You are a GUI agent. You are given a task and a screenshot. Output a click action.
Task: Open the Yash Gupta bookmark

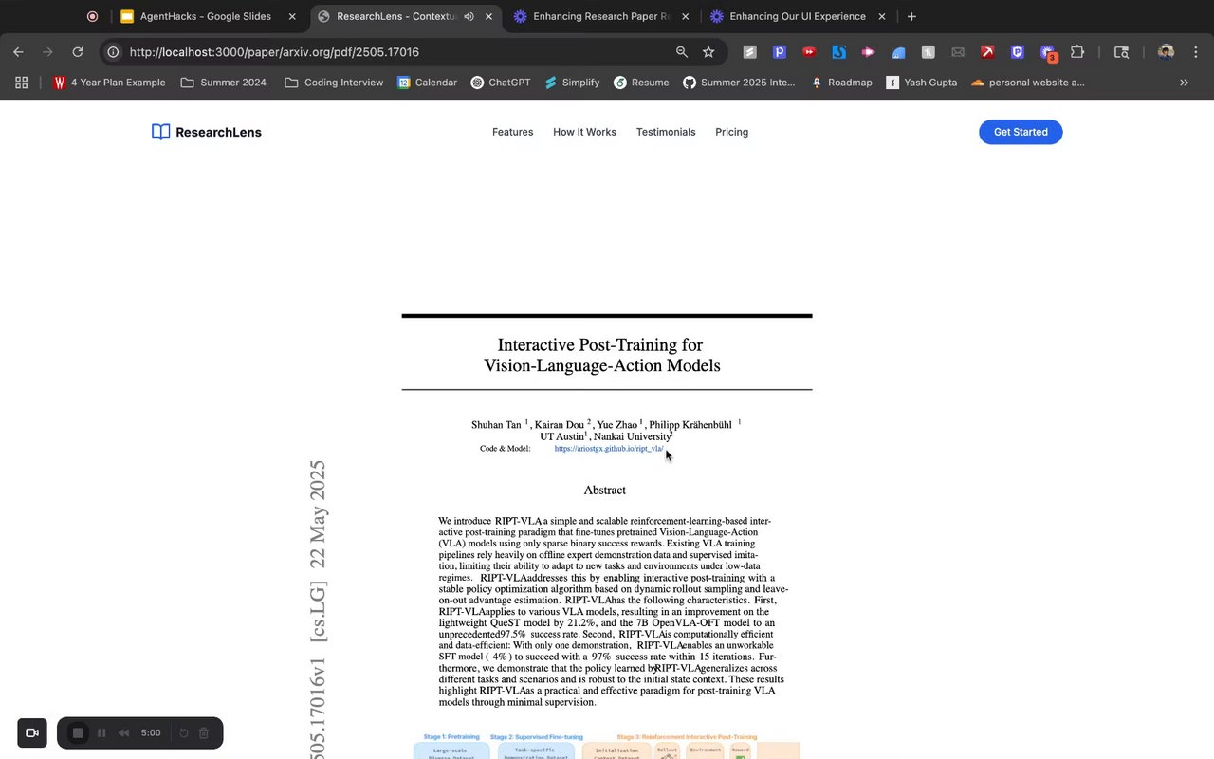(x=922, y=83)
